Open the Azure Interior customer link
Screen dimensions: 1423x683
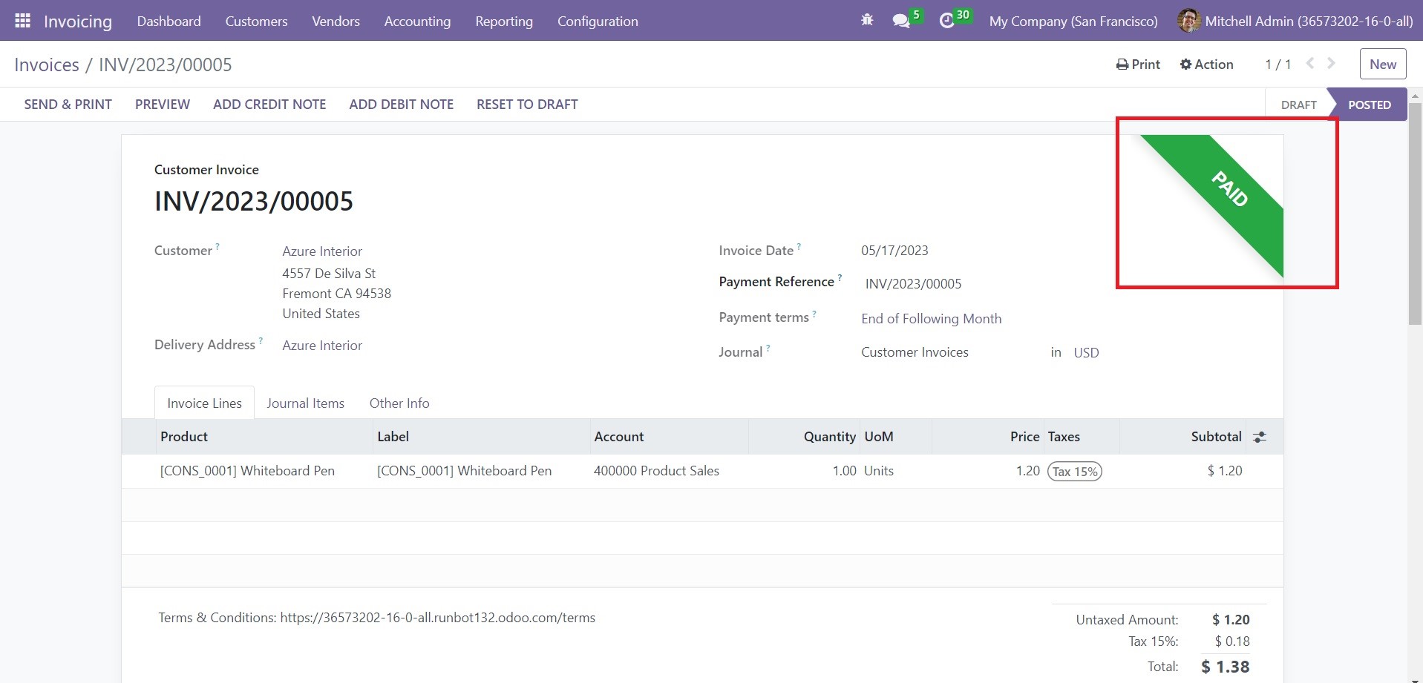point(322,251)
